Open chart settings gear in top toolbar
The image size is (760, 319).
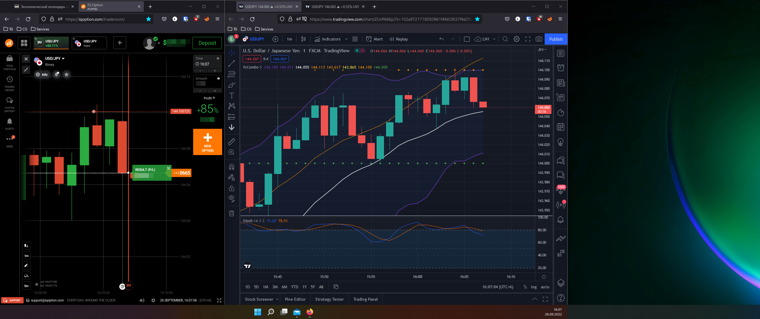tap(517, 39)
